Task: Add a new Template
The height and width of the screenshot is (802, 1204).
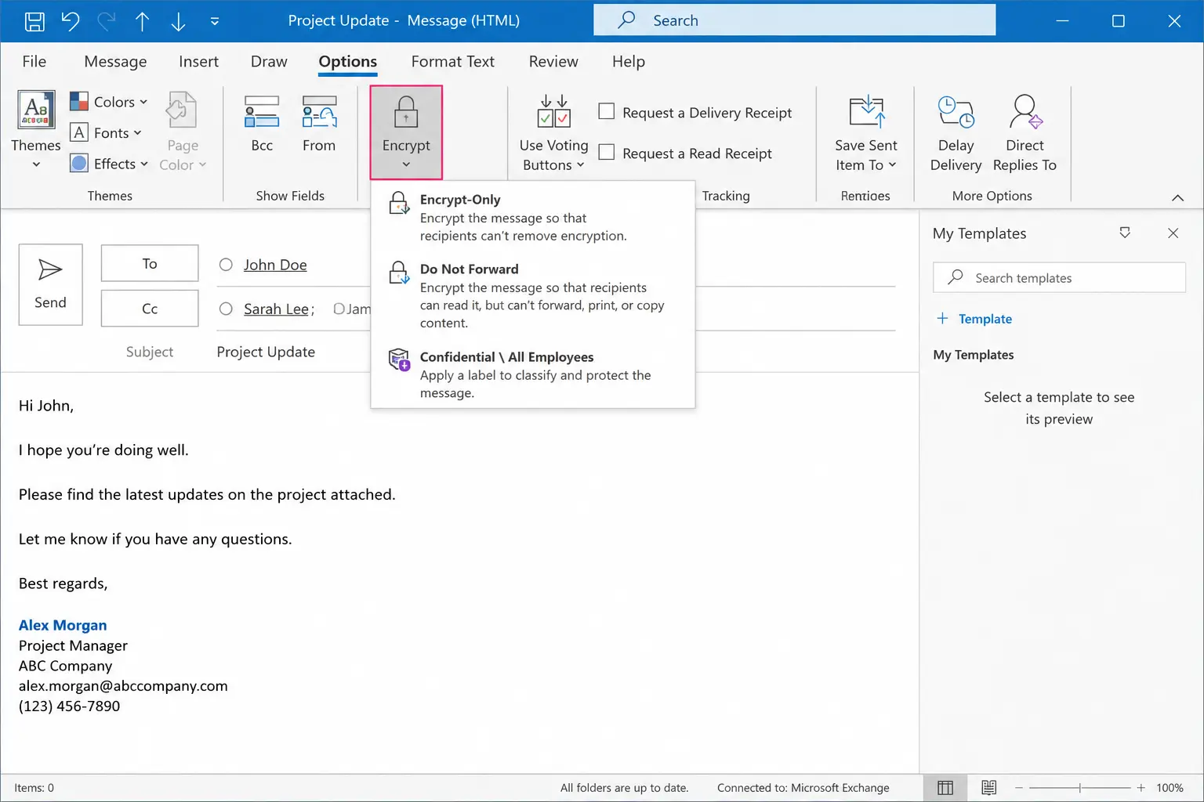Action: 974,319
